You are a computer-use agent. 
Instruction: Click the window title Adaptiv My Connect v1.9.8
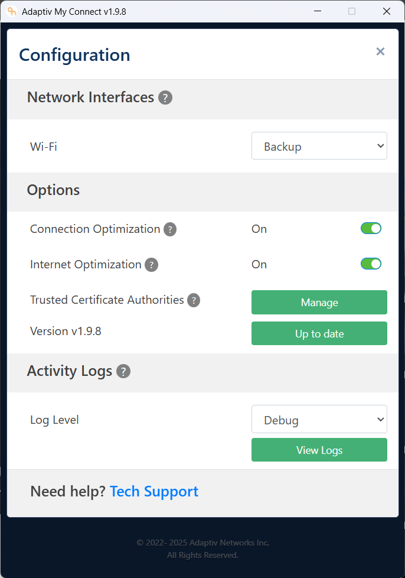pyautogui.click(x=74, y=12)
